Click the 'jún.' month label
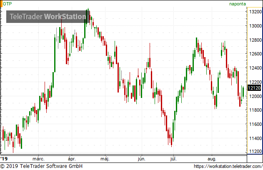The width and height of the screenshot is (263, 170). coord(142,159)
